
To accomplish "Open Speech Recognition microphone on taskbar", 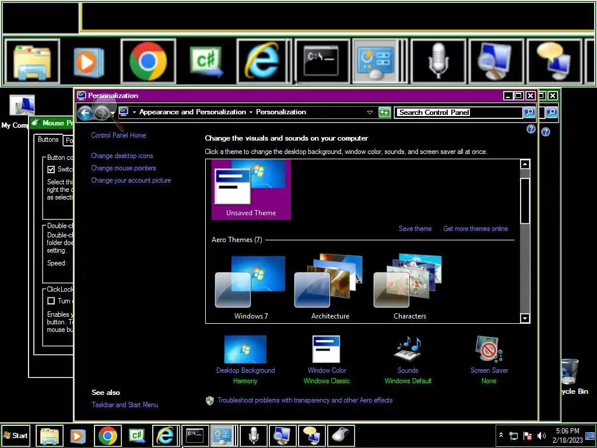I will click(253, 435).
